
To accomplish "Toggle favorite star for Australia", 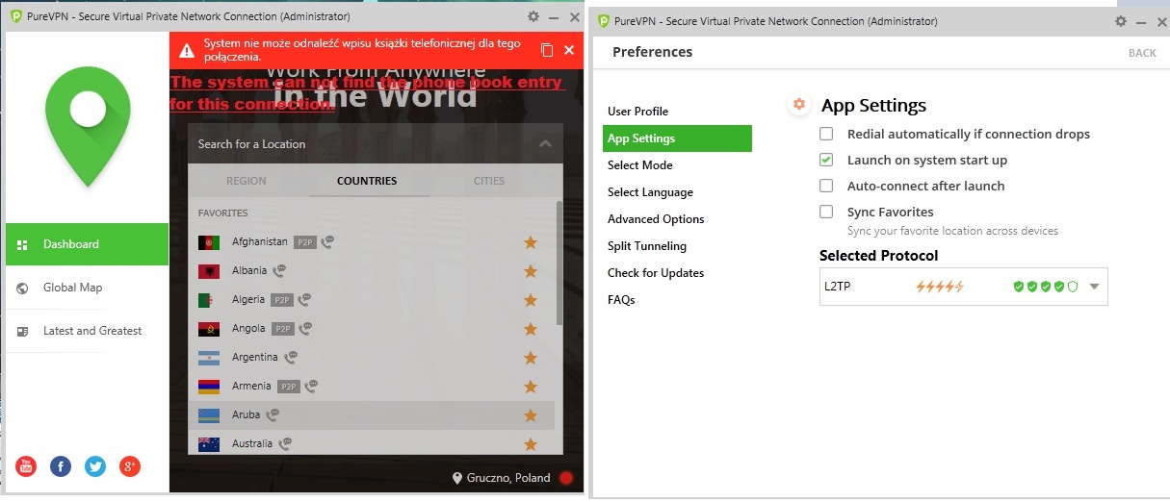I will click(530, 444).
